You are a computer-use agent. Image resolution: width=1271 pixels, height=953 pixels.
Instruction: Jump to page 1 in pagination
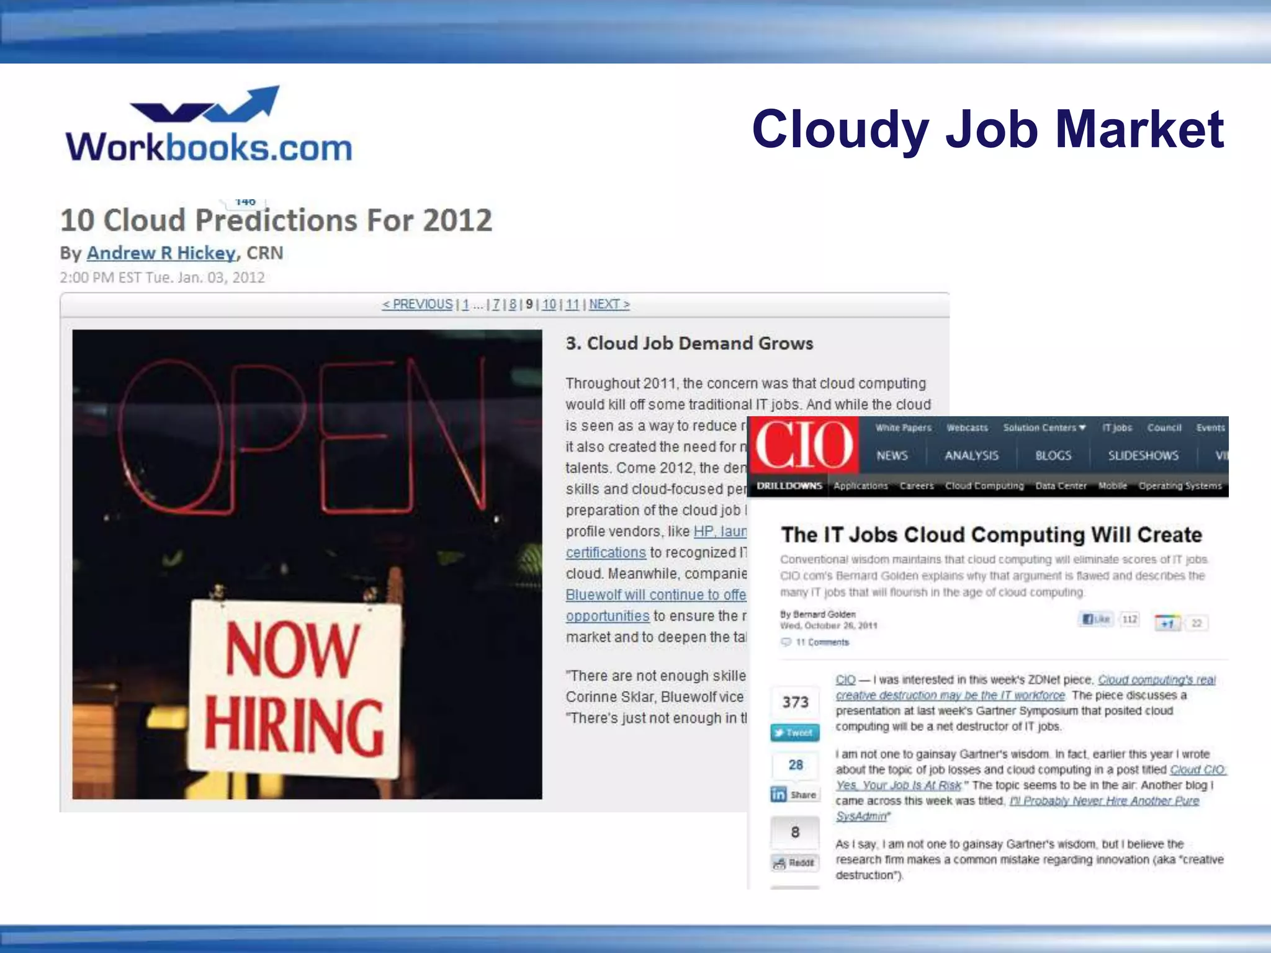coord(465,305)
